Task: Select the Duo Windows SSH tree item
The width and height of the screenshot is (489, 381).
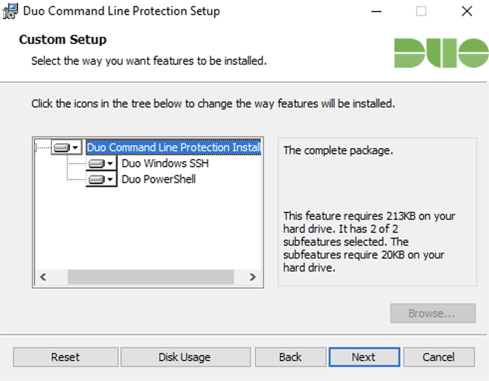Action: pos(164,163)
